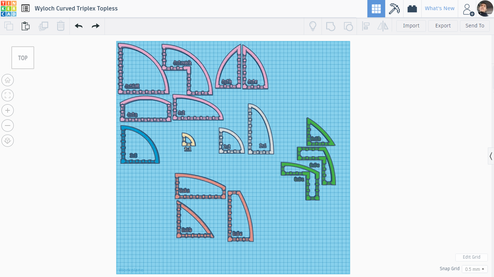494x277 pixels.
Task: Open the Blocks pickaxe mode
Action: (394, 9)
